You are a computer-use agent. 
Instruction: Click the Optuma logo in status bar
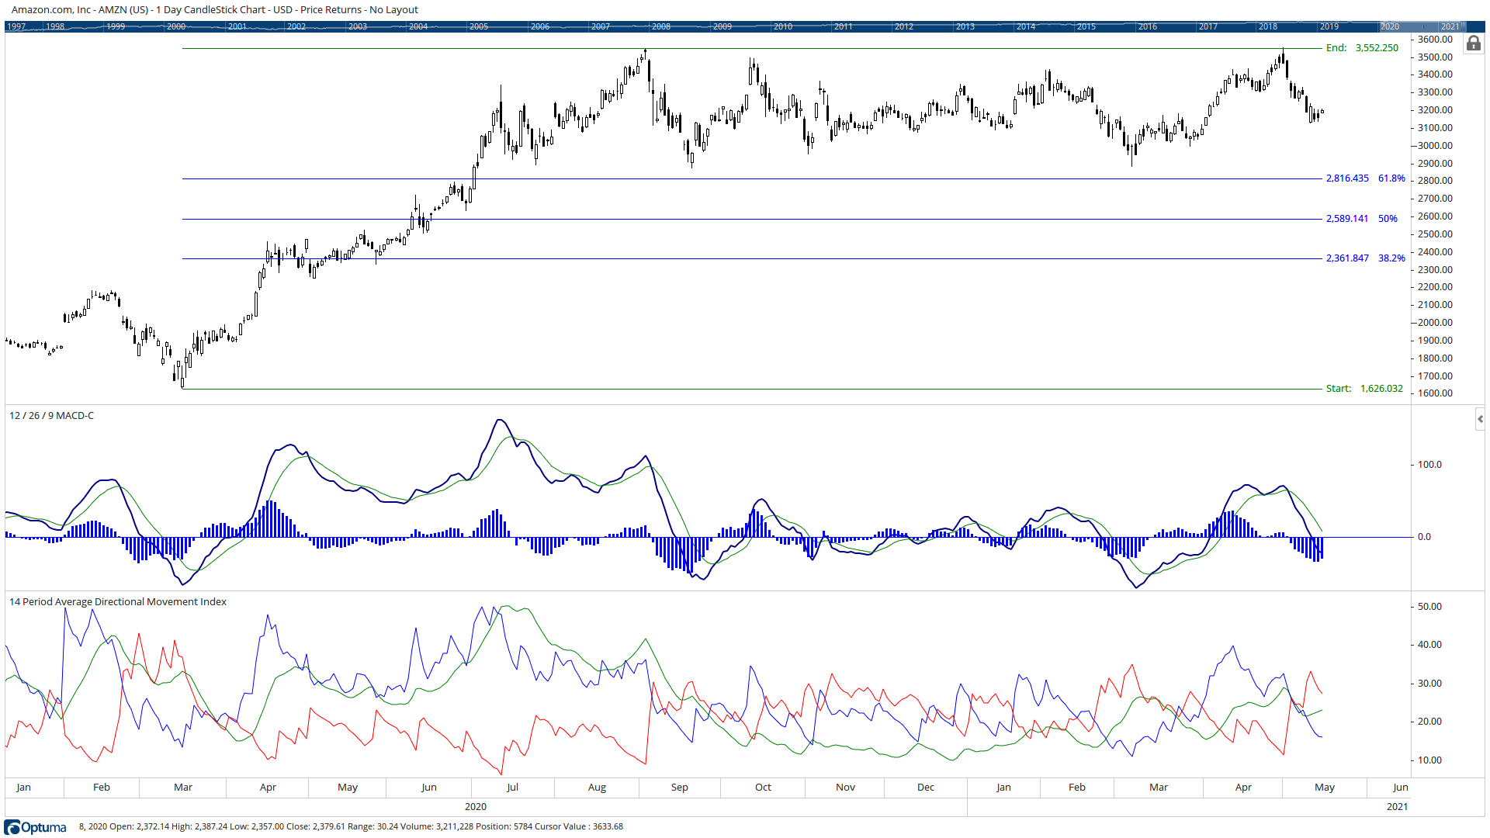click(36, 827)
